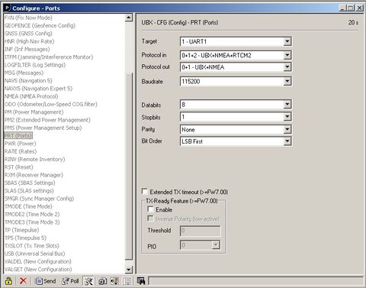Image resolution: width=366 pixels, height=288 pixels.
Task: Tick the TX-Ready Feature Enable checkbox
Action: click(x=150, y=209)
